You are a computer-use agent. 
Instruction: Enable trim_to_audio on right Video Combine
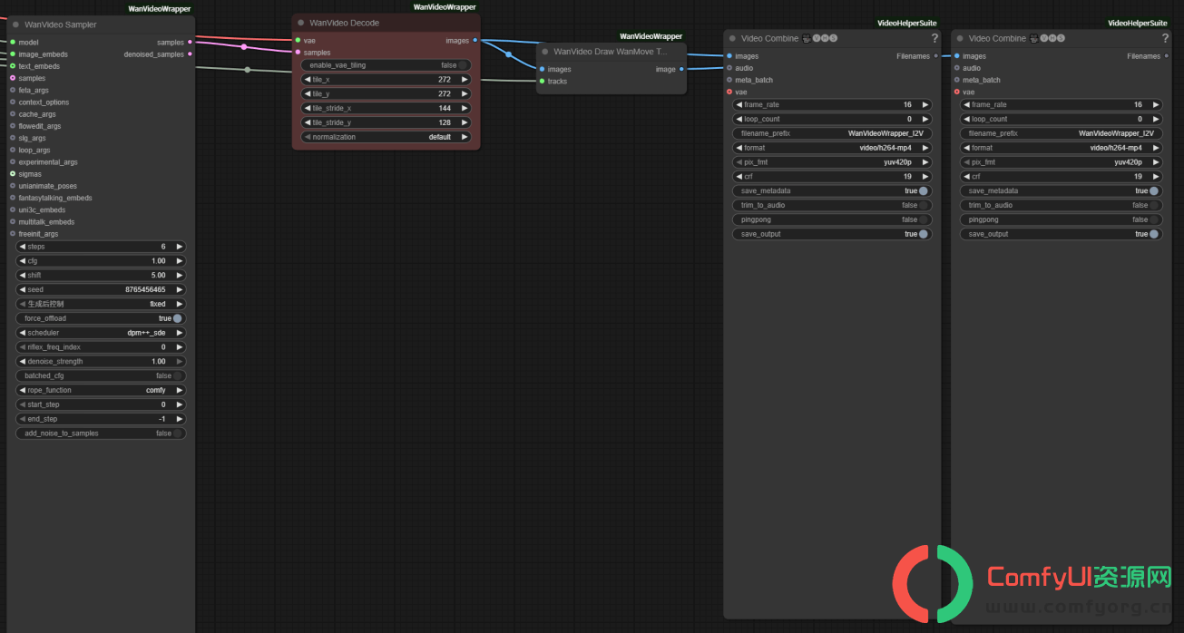click(x=1061, y=205)
